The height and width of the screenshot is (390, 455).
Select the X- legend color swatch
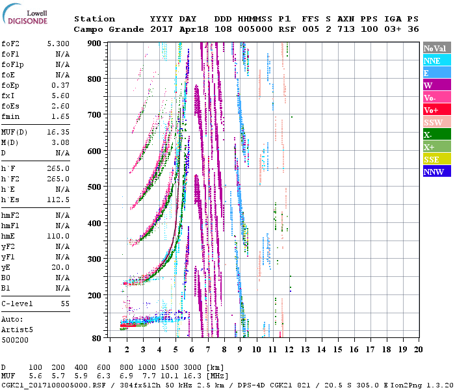click(x=437, y=135)
